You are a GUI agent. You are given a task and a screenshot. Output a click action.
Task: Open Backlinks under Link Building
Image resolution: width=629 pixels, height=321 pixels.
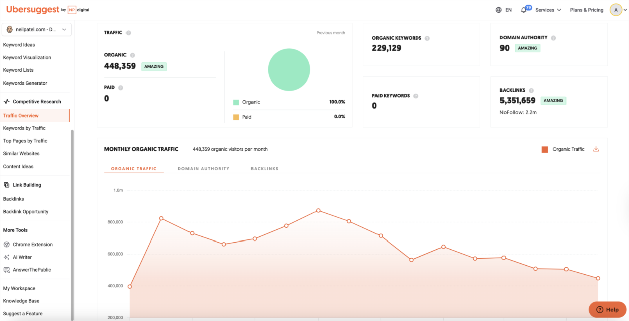[14, 199]
